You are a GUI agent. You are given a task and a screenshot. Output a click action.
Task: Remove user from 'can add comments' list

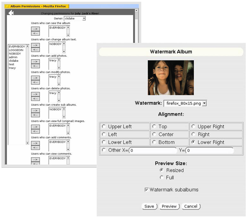click(35, 148)
